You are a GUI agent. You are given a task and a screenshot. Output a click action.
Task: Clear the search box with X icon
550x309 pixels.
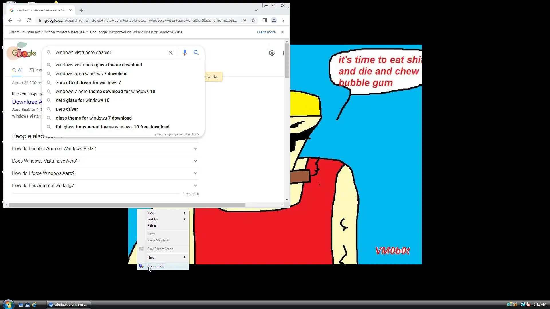coord(171,53)
